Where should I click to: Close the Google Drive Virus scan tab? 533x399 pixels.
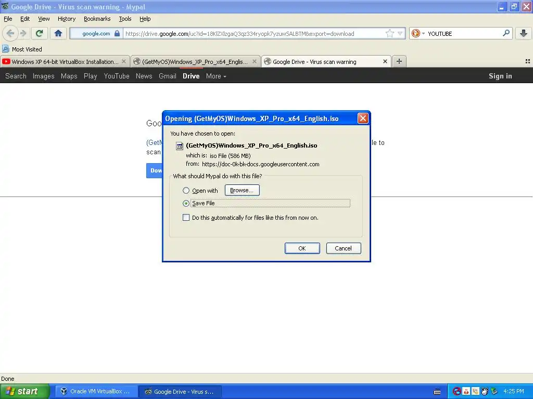coord(385,61)
